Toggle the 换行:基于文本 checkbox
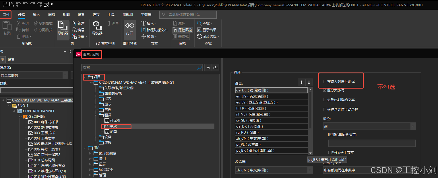This screenshot has height=178, width=438. point(330,152)
